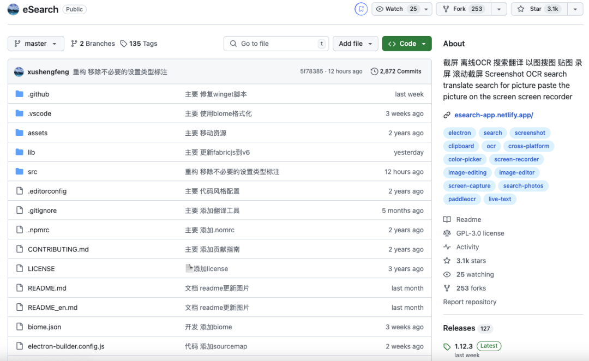Click the eSearch repository avatar icon
589x361 pixels.
click(x=13, y=9)
